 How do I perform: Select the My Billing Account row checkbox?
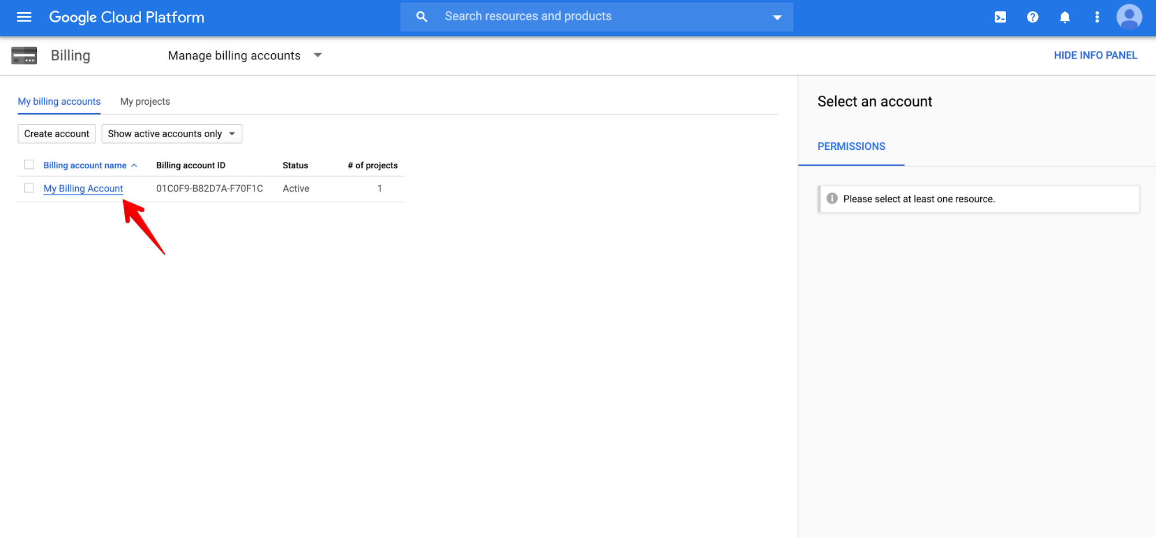[x=29, y=187]
